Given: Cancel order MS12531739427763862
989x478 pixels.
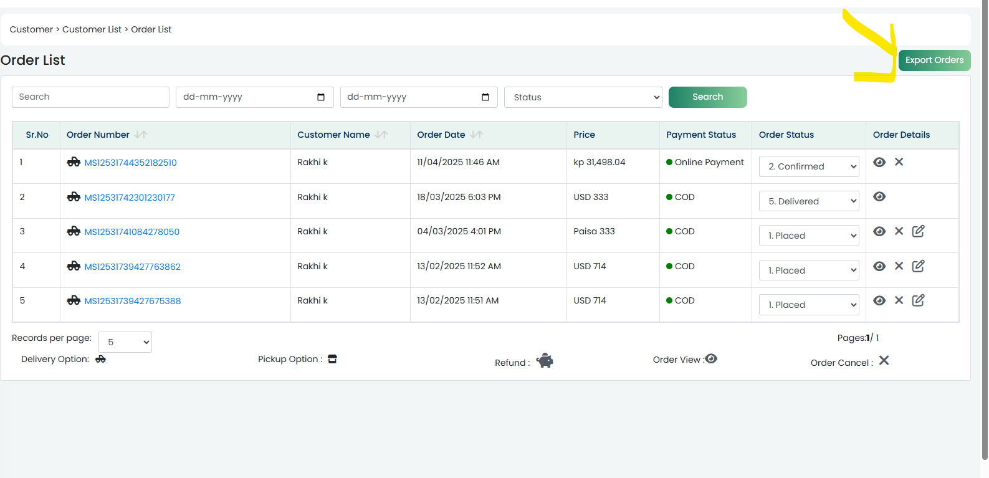Looking at the screenshot, I should click(899, 266).
